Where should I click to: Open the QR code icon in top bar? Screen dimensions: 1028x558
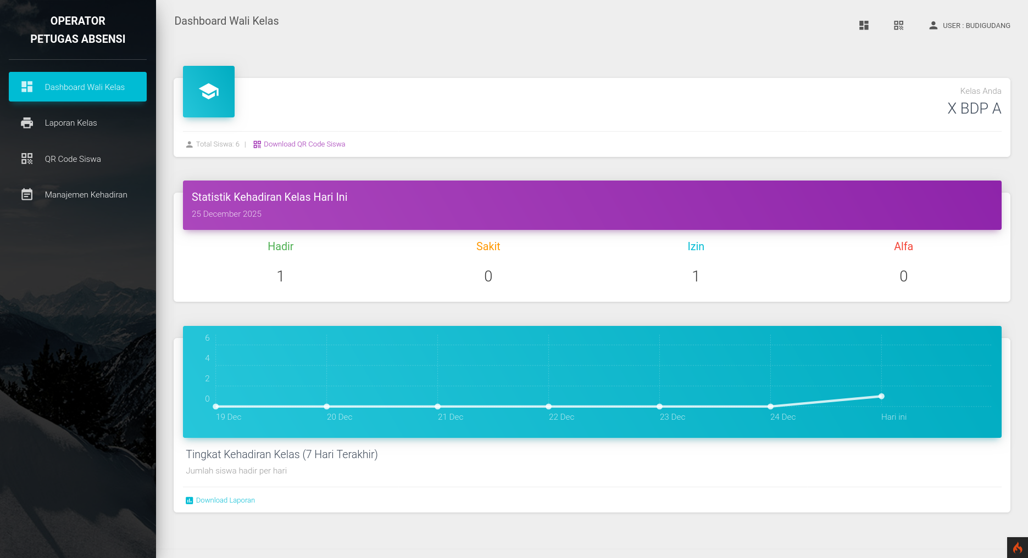point(898,25)
